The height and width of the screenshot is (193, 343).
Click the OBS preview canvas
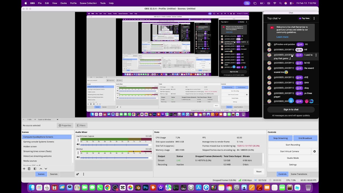(169, 65)
